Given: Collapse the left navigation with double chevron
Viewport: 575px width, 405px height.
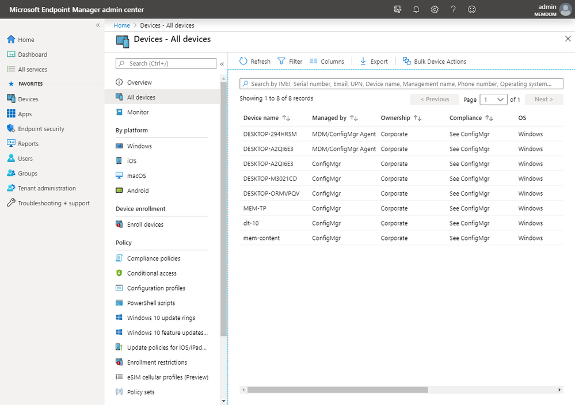Looking at the screenshot, I should (98, 25).
